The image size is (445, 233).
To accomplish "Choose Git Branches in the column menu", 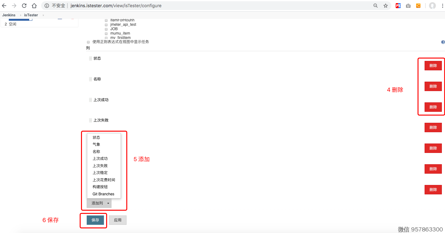I will (103, 194).
